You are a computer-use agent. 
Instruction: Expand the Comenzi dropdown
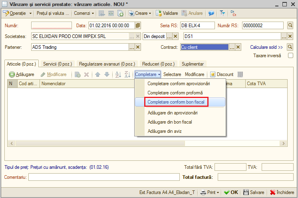[x=84, y=13]
